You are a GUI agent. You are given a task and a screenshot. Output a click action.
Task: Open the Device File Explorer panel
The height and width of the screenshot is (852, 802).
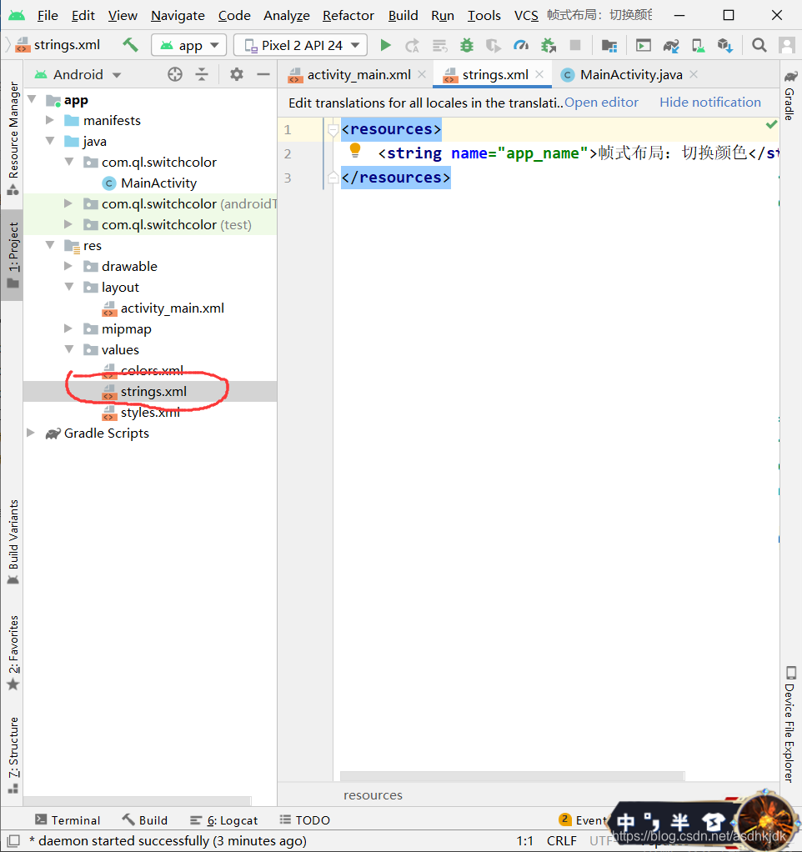(x=790, y=724)
